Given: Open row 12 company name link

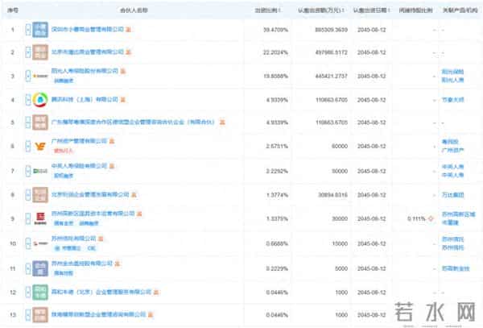Looking at the screenshot, I should tap(101, 292).
